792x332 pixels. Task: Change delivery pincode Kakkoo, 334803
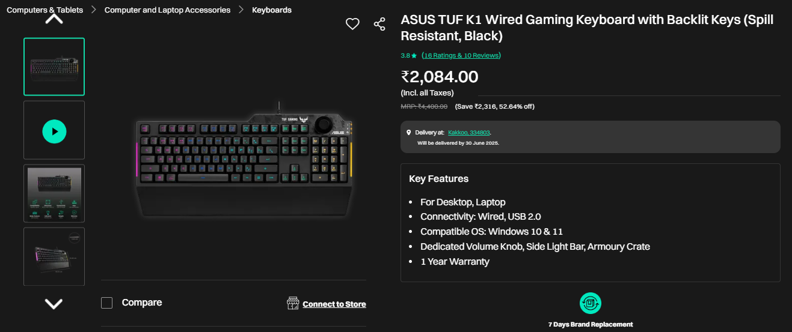(473, 132)
